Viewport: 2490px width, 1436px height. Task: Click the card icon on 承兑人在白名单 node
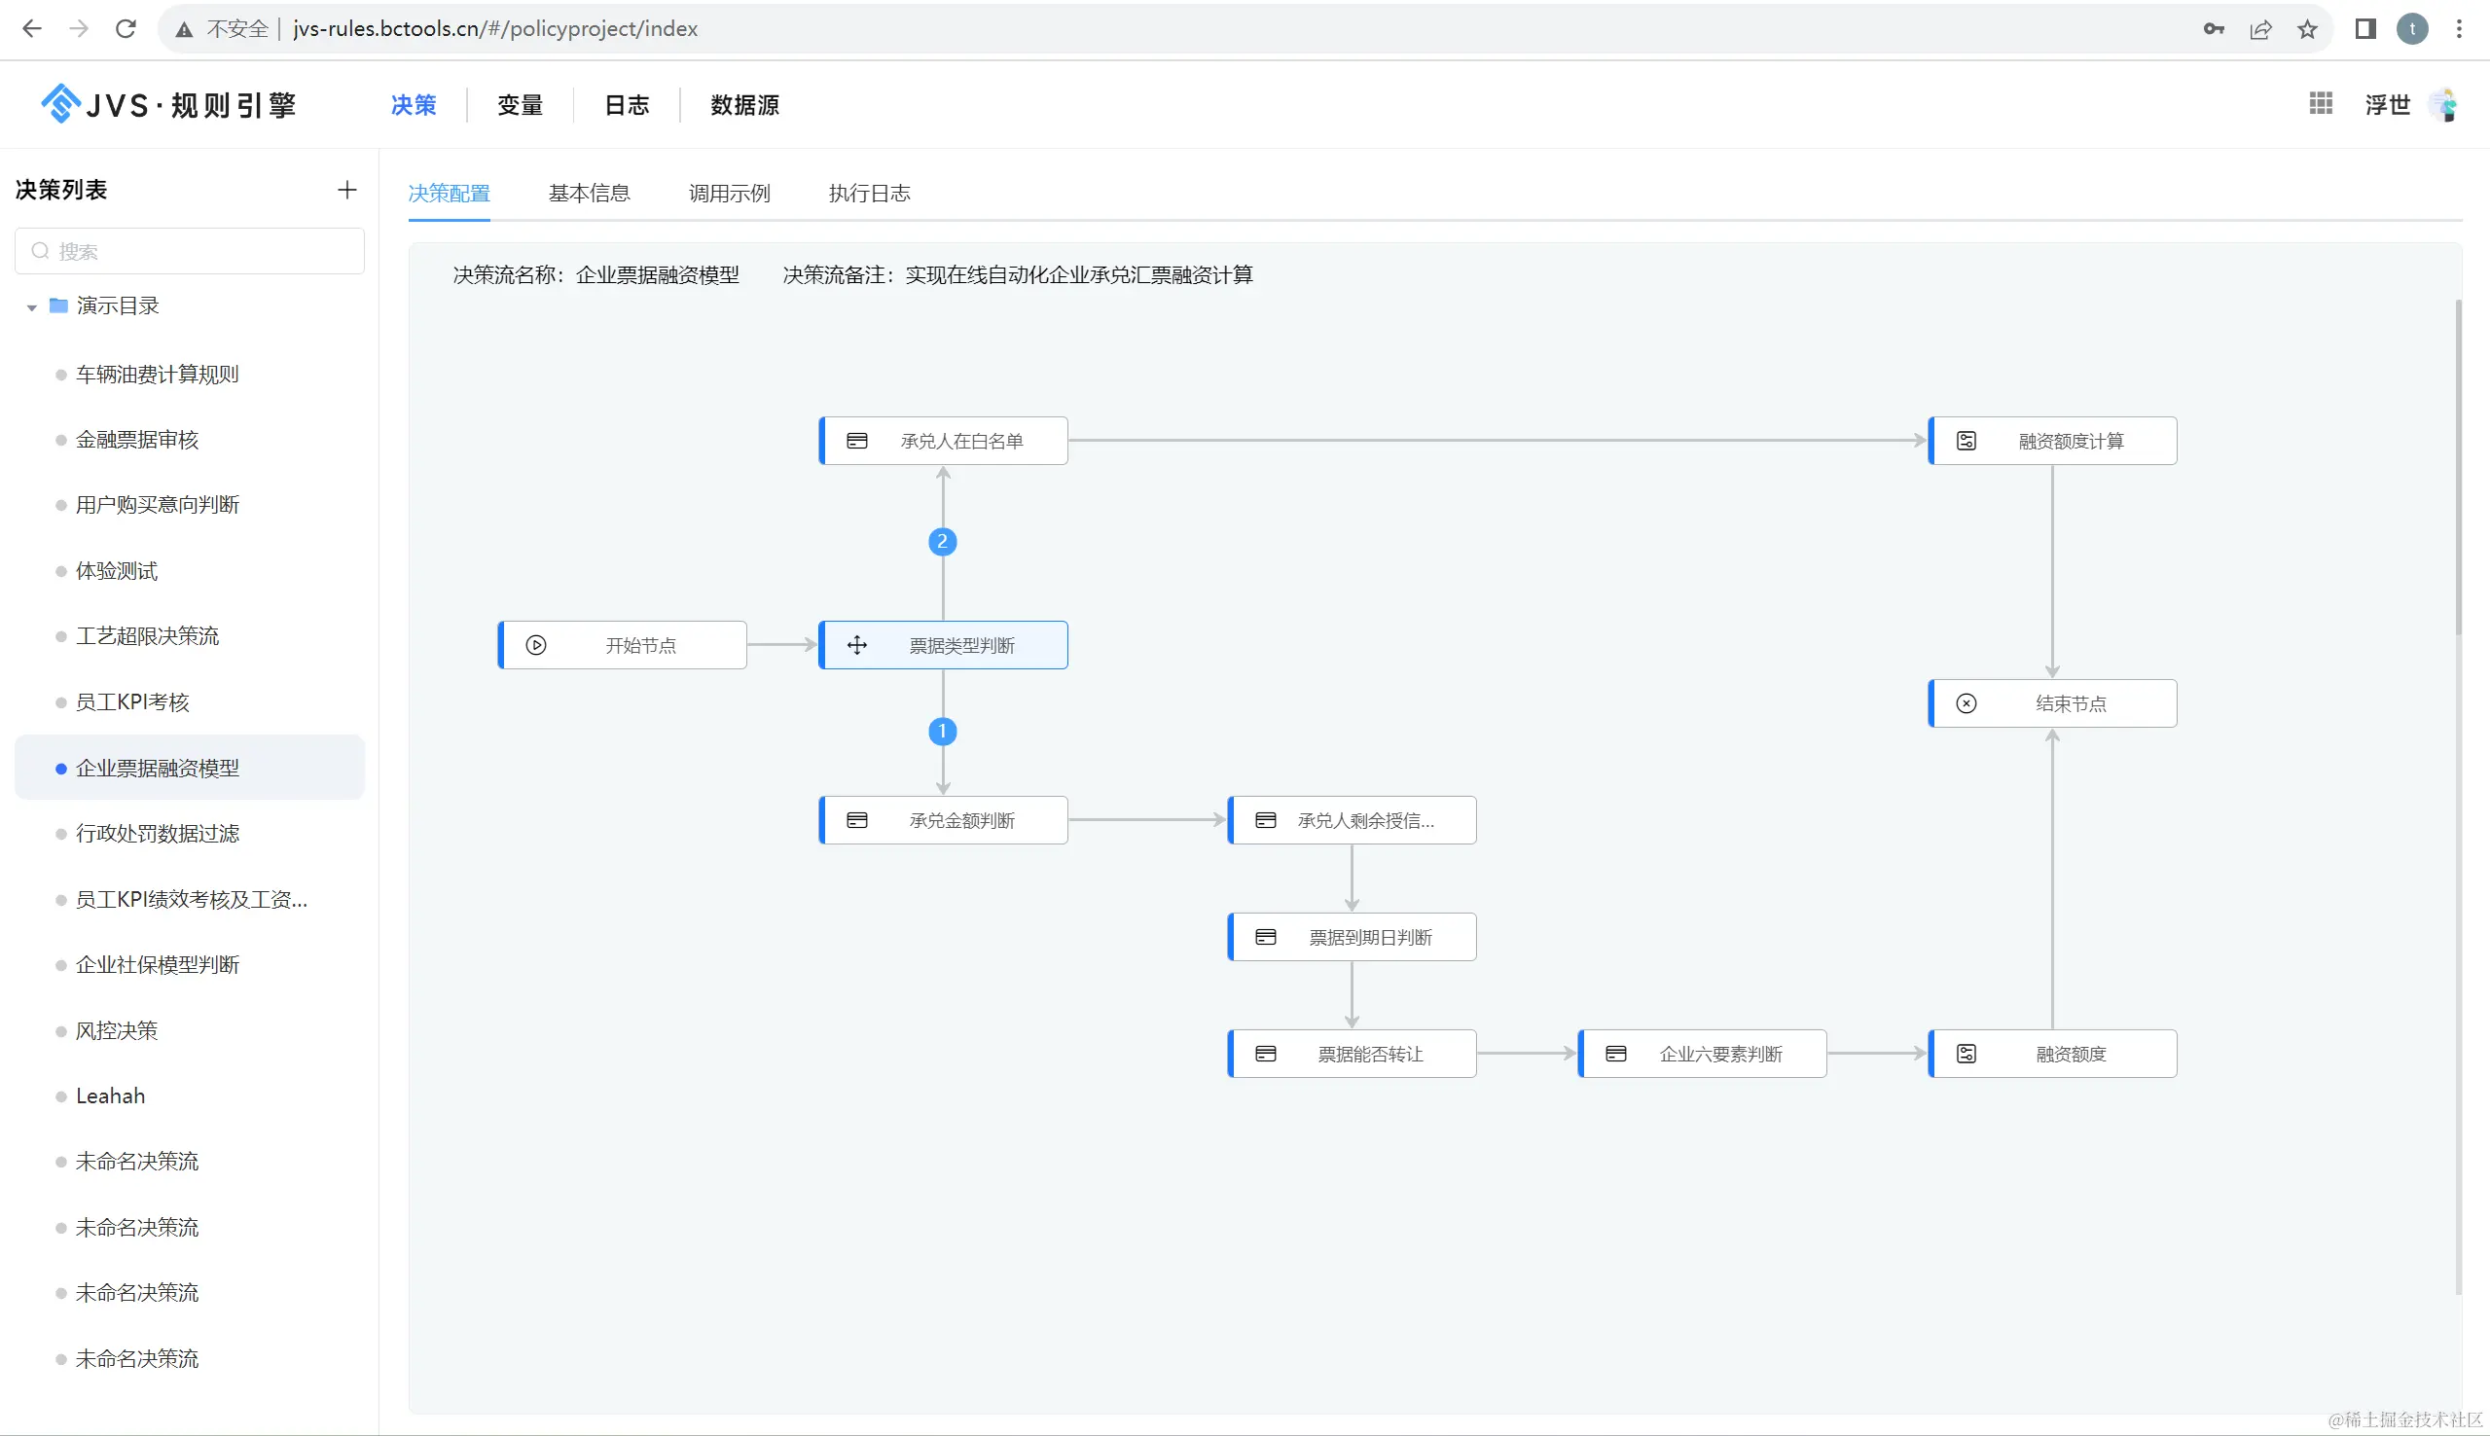coord(857,441)
